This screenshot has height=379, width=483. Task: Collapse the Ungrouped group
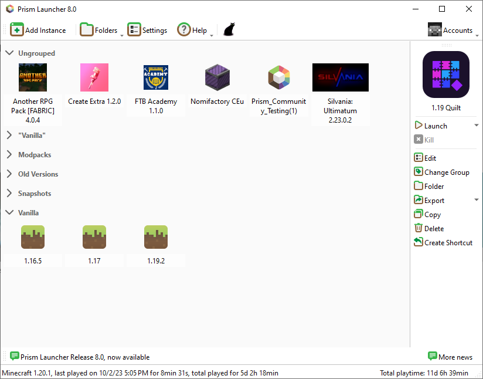tap(9, 53)
